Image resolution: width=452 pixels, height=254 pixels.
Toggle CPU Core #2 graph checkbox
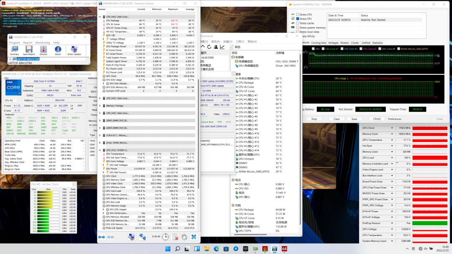point(342,49)
